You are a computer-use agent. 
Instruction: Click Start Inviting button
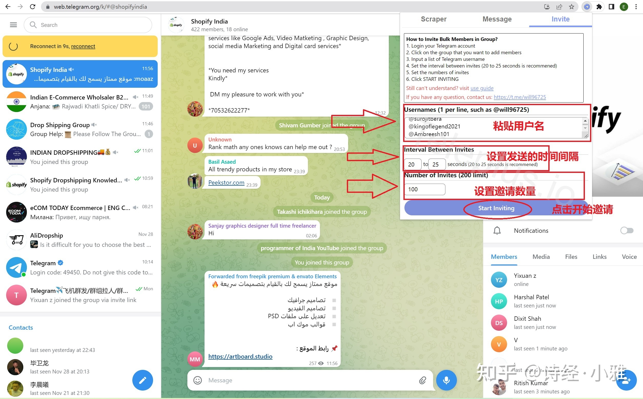496,208
